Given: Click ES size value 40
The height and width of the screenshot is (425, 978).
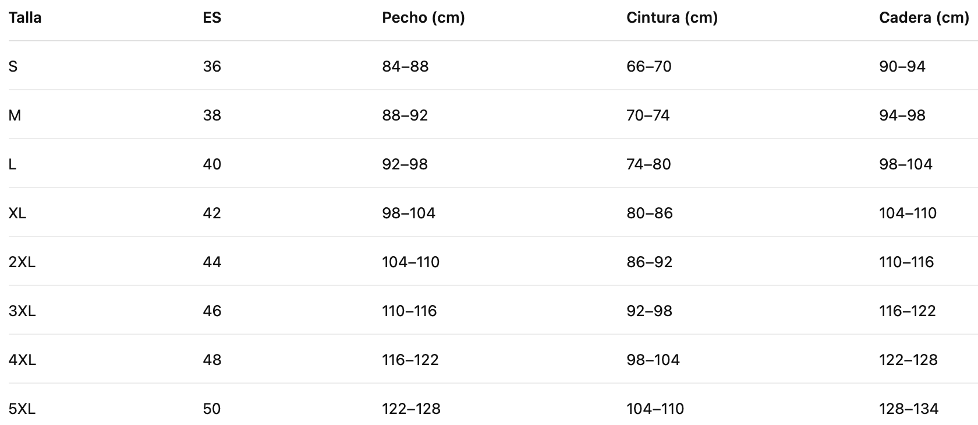Looking at the screenshot, I should click(x=212, y=165).
